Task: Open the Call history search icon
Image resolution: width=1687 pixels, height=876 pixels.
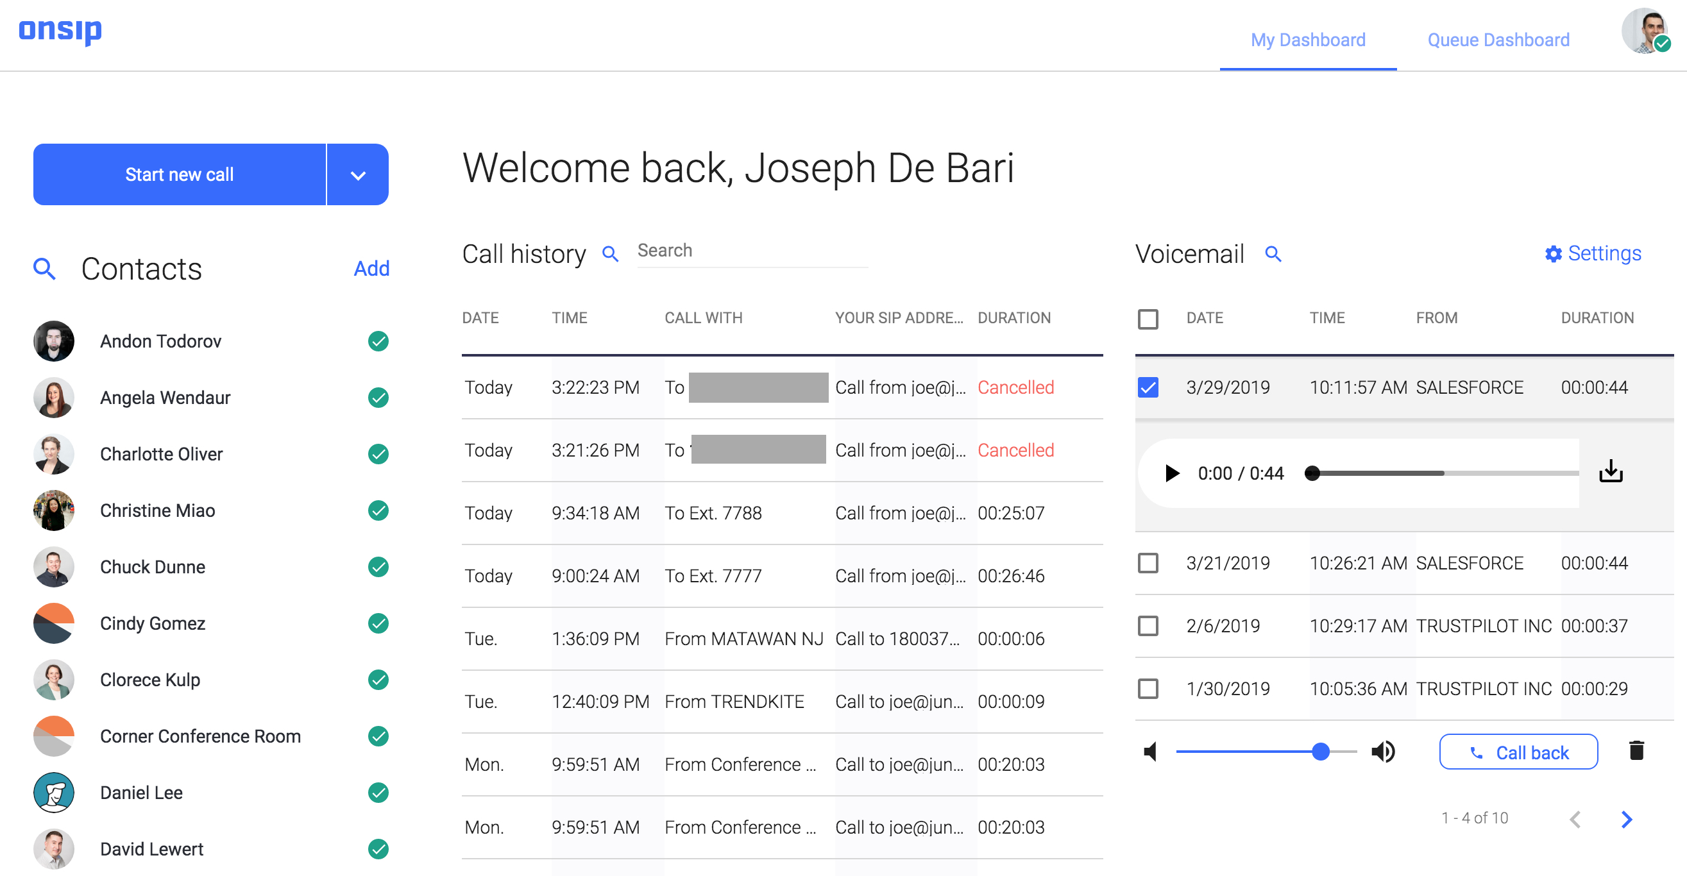Action: (x=611, y=253)
